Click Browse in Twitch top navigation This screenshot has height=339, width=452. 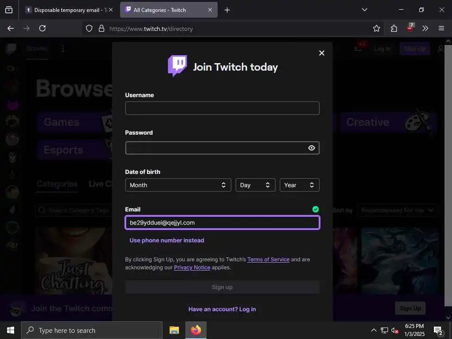tap(37, 49)
